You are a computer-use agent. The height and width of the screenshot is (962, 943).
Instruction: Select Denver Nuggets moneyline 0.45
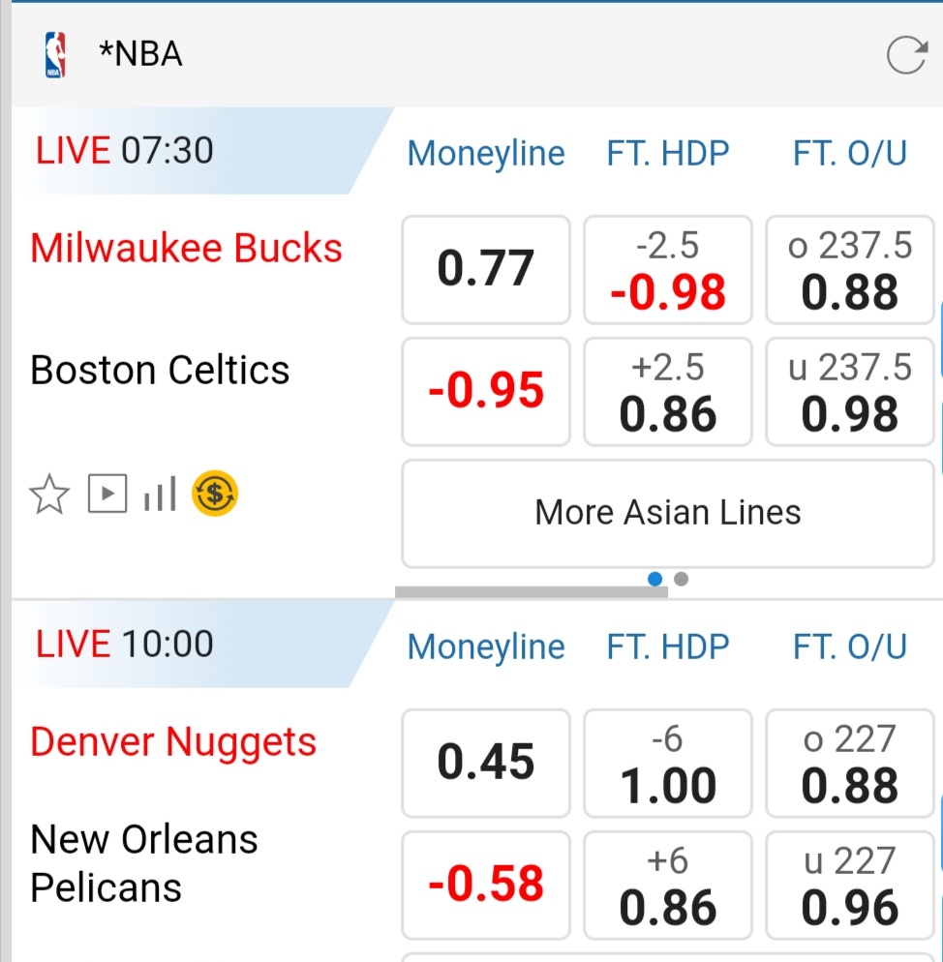(x=486, y=763)
